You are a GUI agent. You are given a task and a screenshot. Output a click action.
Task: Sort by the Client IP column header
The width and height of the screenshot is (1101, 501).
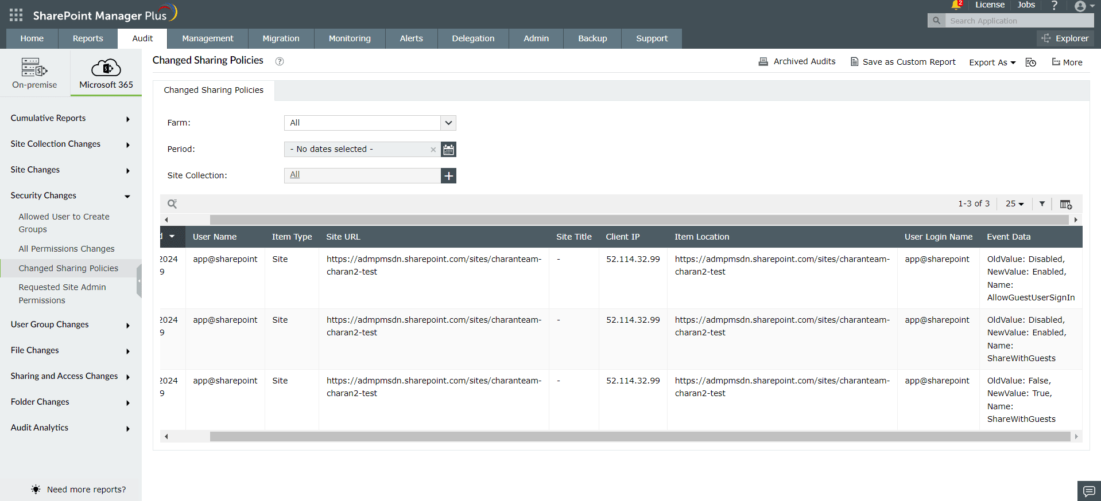(x=623, y=237)
